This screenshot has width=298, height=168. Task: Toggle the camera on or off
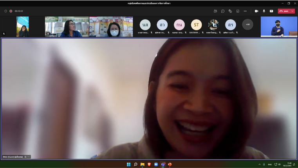coord(256,11)
